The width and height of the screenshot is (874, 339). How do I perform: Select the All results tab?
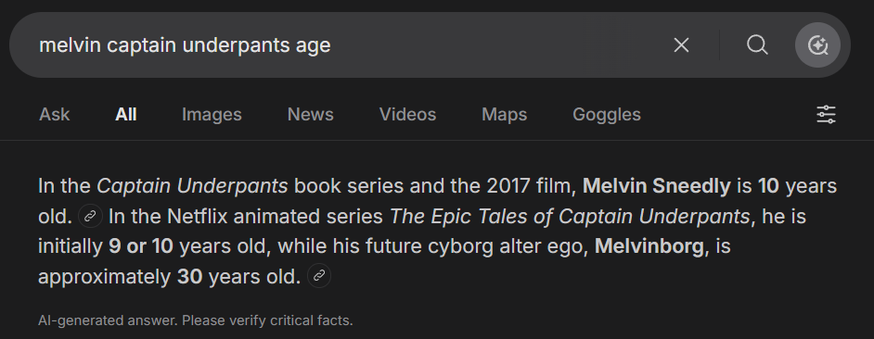(x=126, y=115)
